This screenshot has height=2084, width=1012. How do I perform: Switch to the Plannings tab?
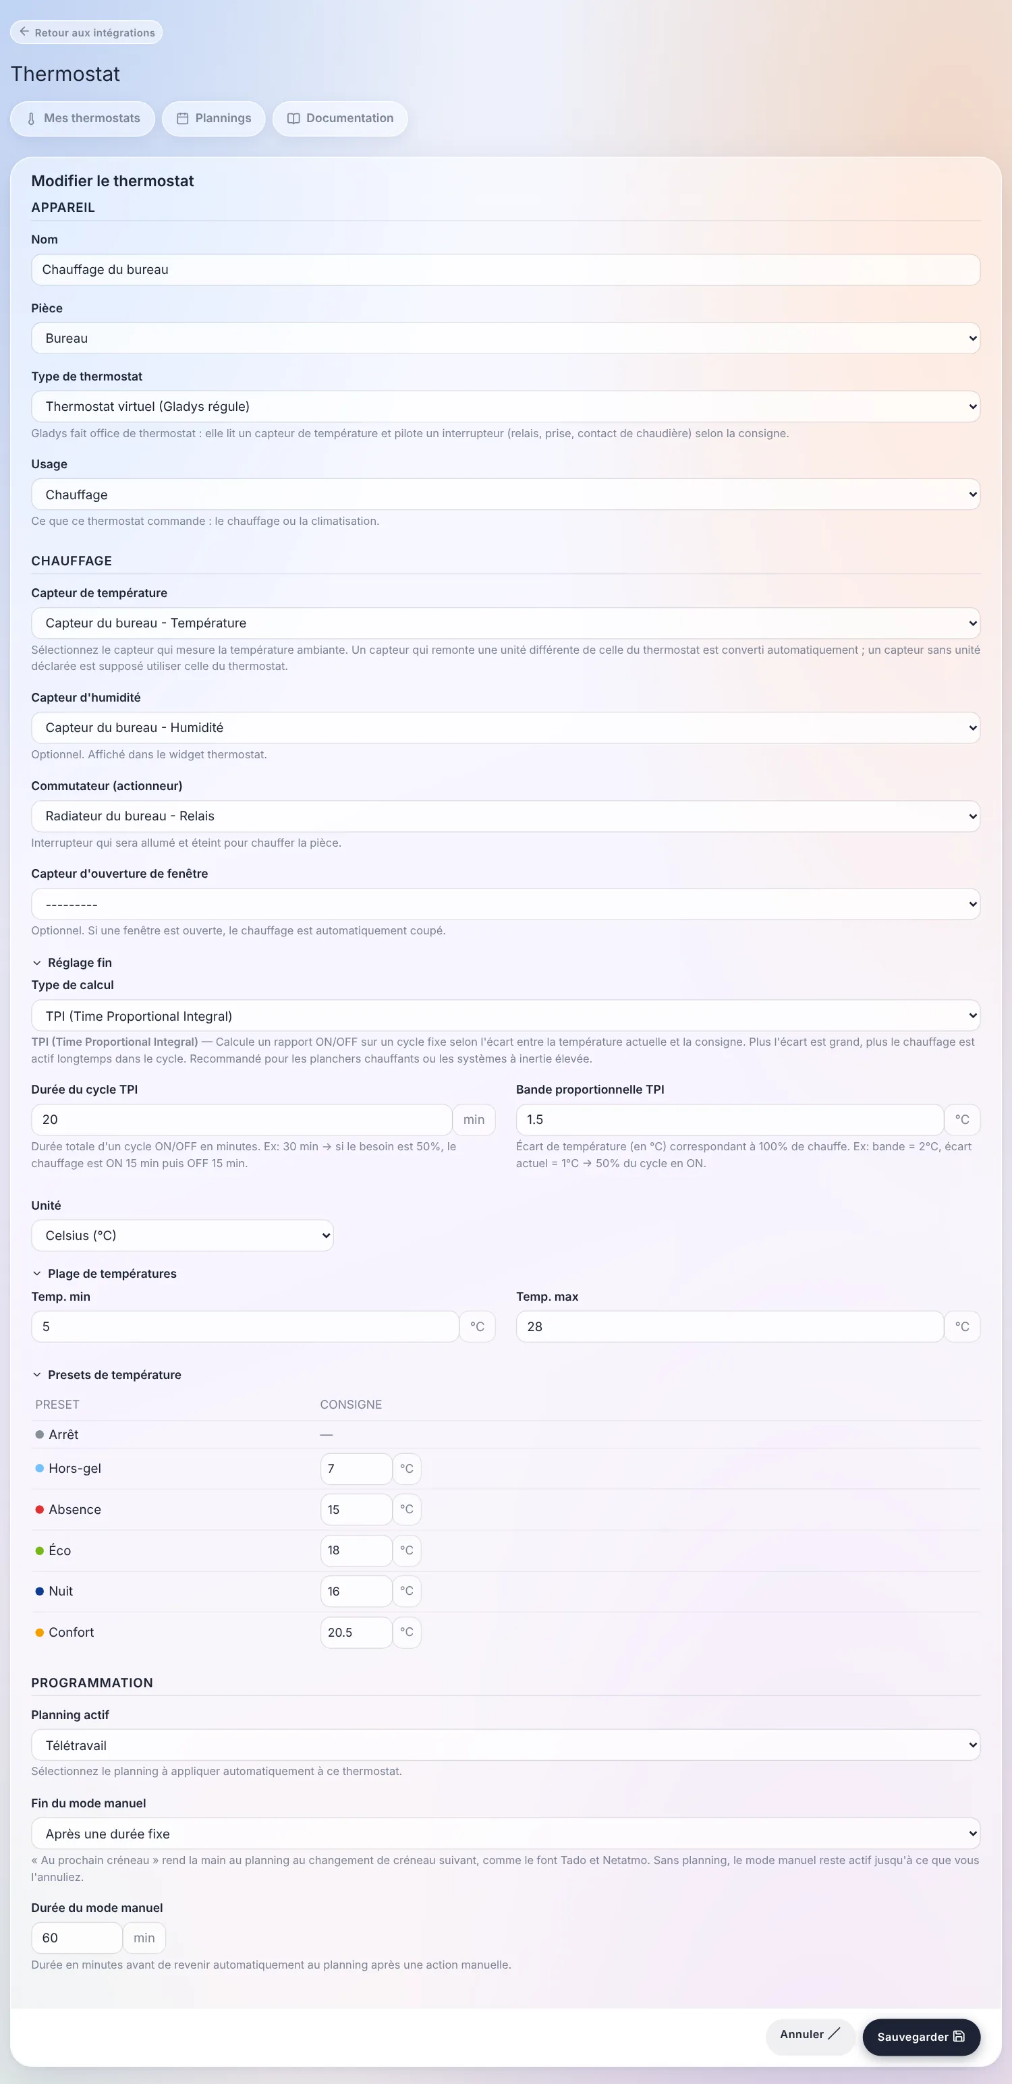214,119
